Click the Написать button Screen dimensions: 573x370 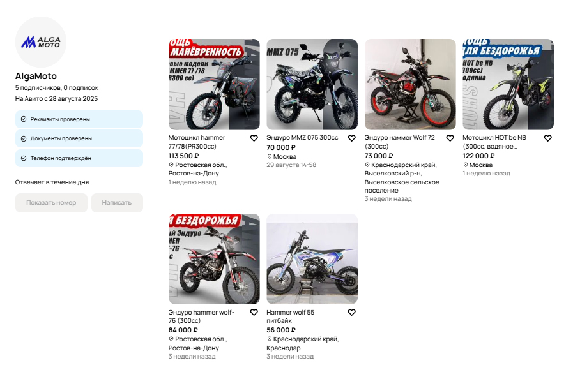(117, 202)
